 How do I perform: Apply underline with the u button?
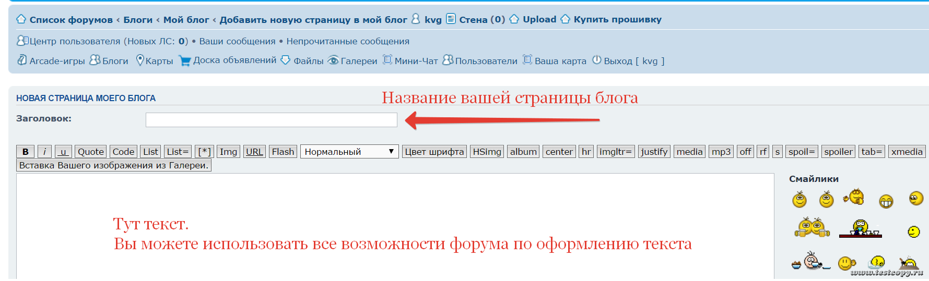tap(63, 152)
